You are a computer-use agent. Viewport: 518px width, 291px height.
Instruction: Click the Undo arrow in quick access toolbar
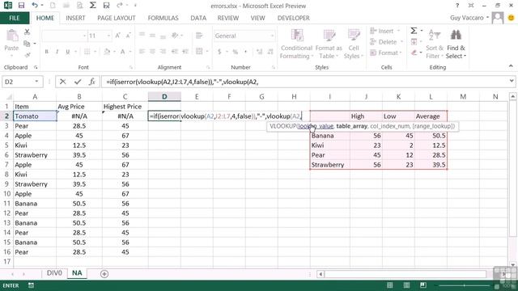(x=35, y=6)
